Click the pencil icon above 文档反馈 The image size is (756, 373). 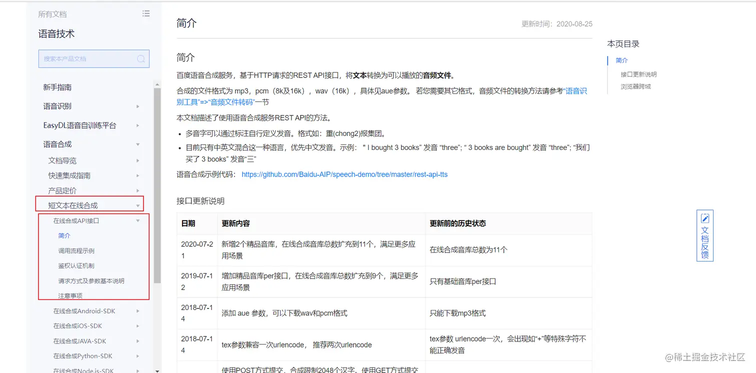[705, 218]
